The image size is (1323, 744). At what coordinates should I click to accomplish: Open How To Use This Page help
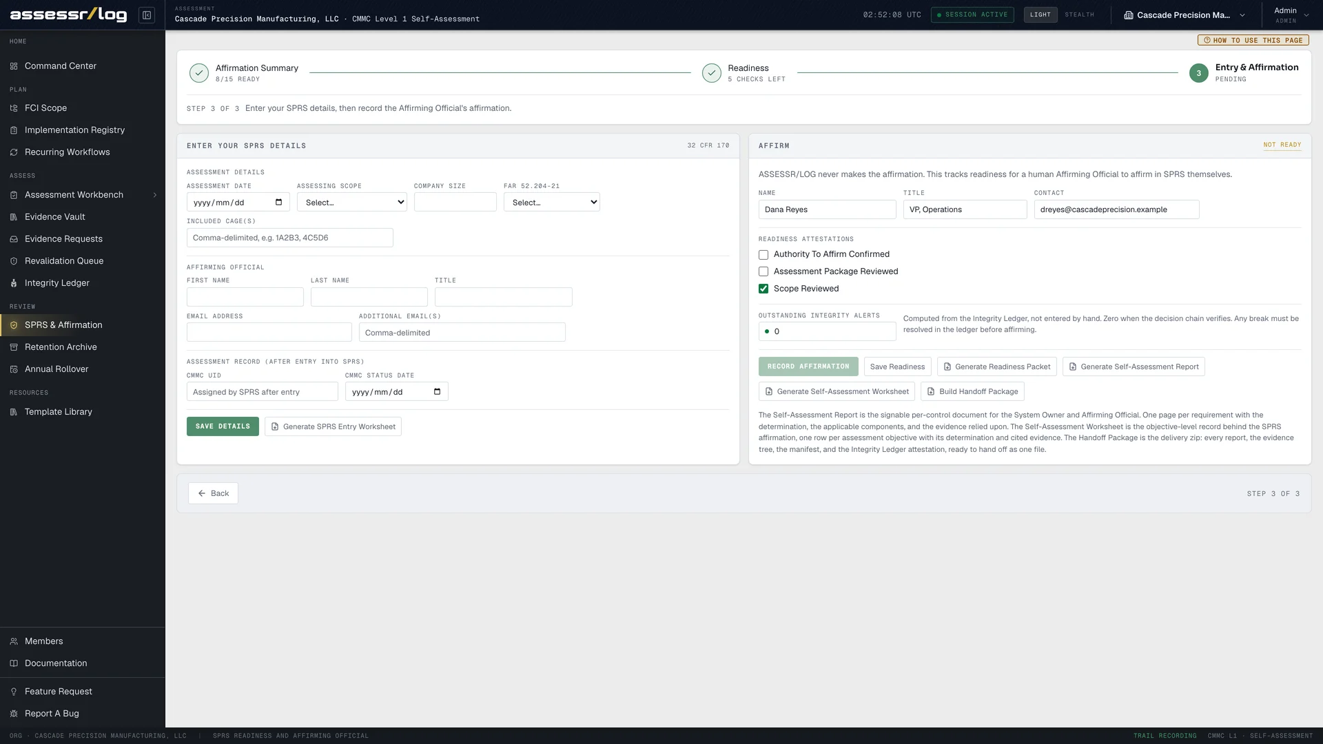click(1253, 40)
